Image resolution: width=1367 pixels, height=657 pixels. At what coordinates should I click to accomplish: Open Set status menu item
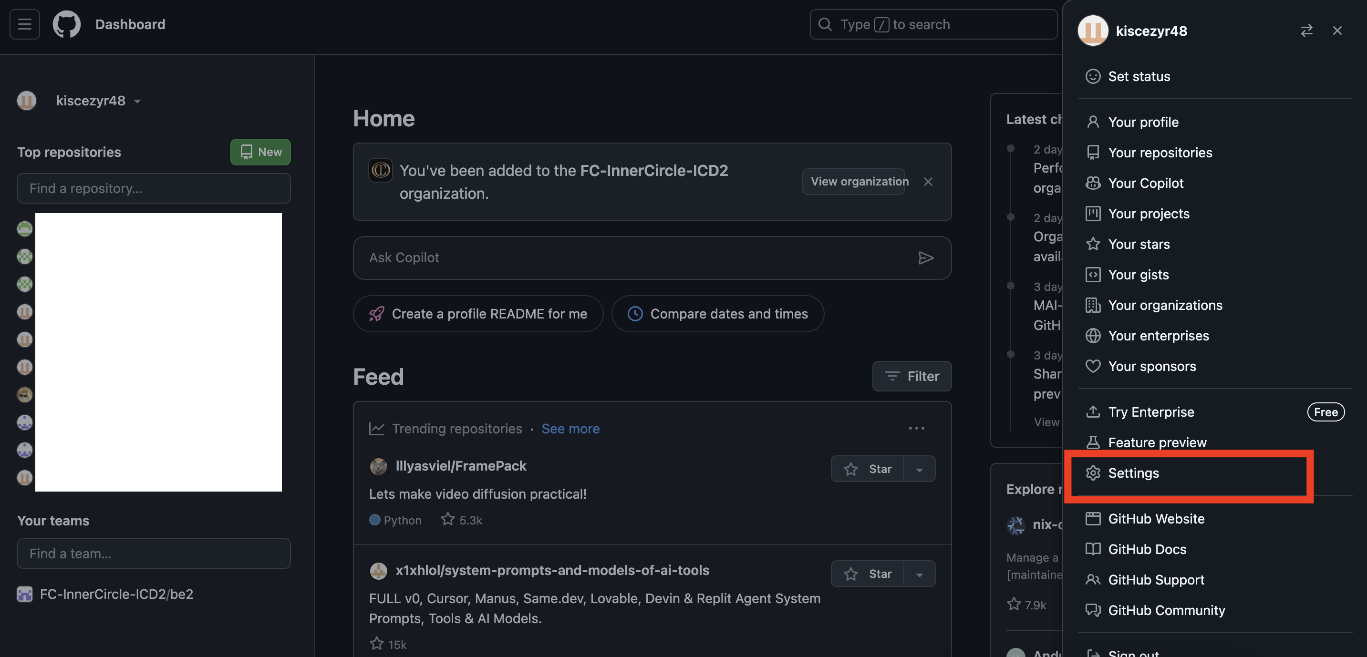click(1215, 76)
